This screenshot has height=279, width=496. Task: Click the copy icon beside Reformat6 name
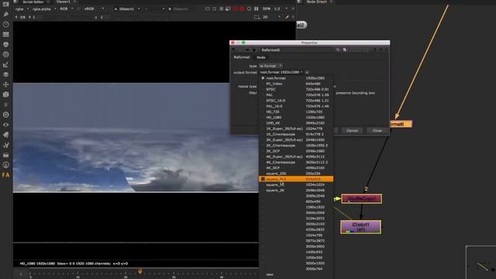tap(344, 50)
